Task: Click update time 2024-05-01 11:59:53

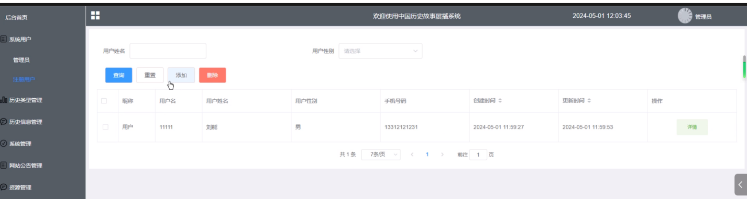Action: pos(588,127)
